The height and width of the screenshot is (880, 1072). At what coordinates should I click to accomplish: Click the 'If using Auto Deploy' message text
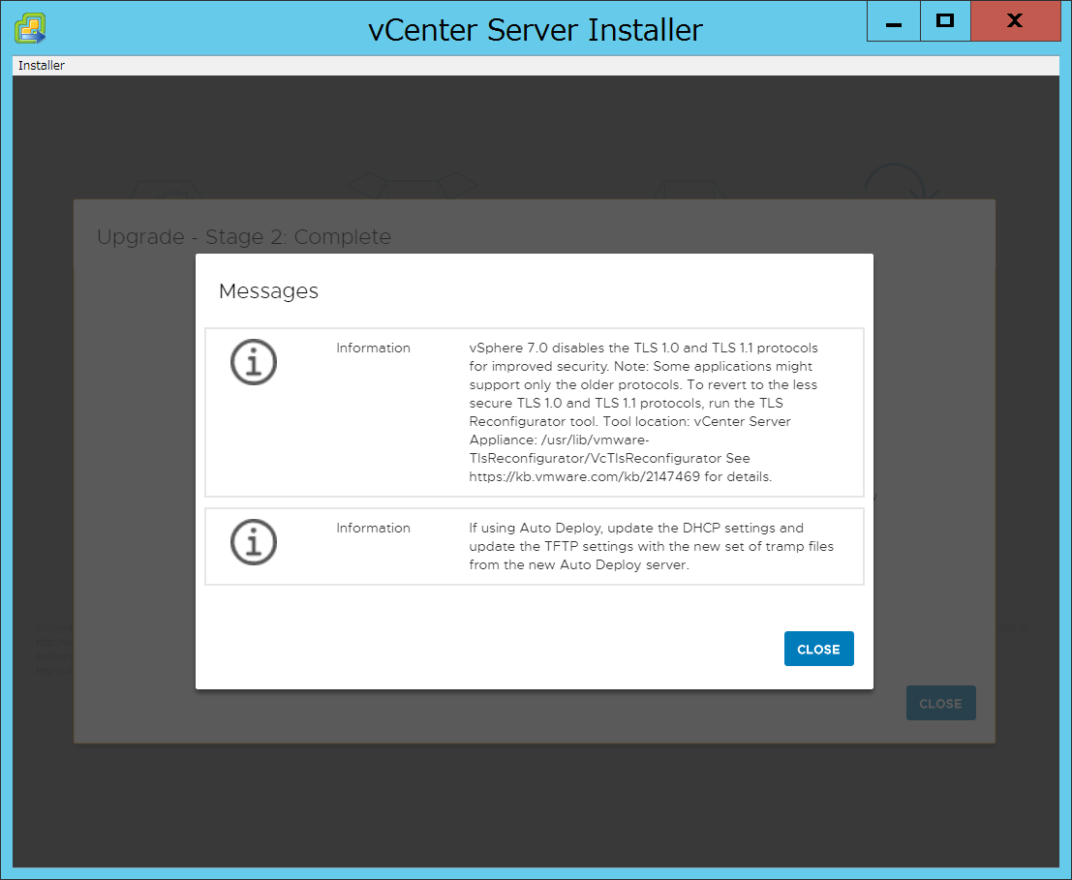[652, 547]
